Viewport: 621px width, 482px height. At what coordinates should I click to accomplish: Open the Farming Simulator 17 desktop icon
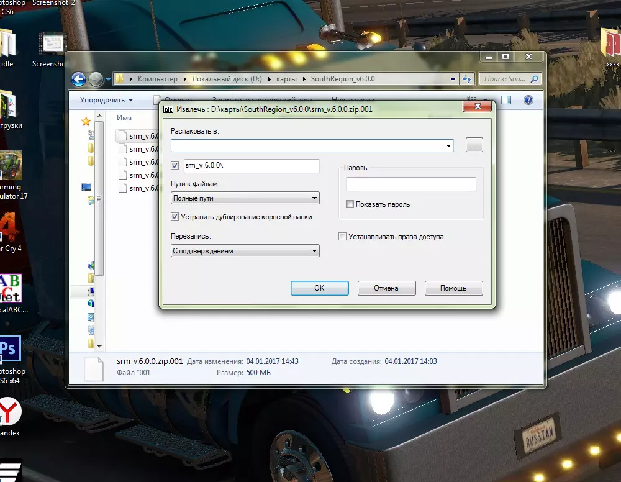[12, 176]
